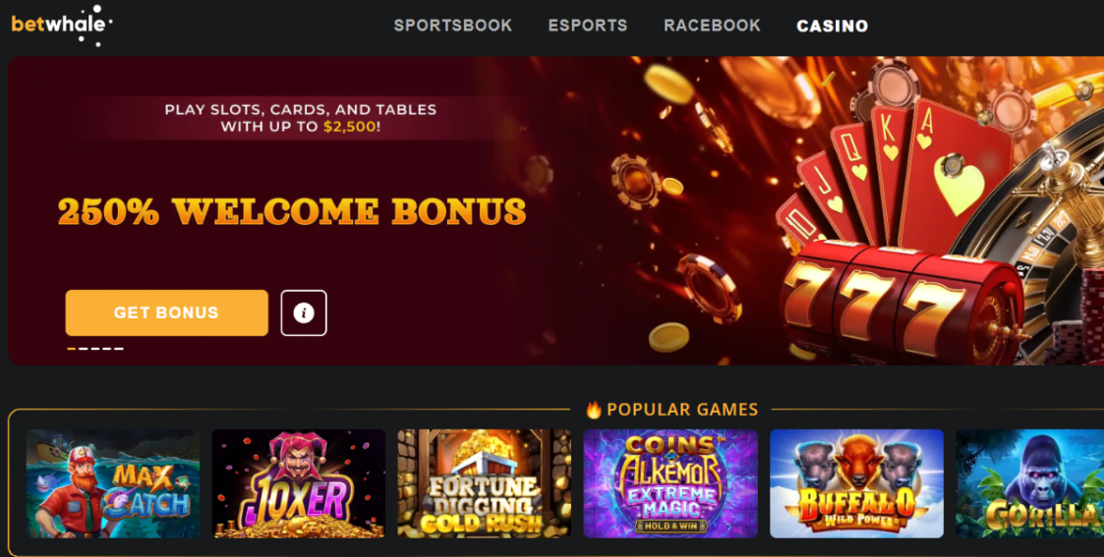Go to Esports tab

click(588, 26)
